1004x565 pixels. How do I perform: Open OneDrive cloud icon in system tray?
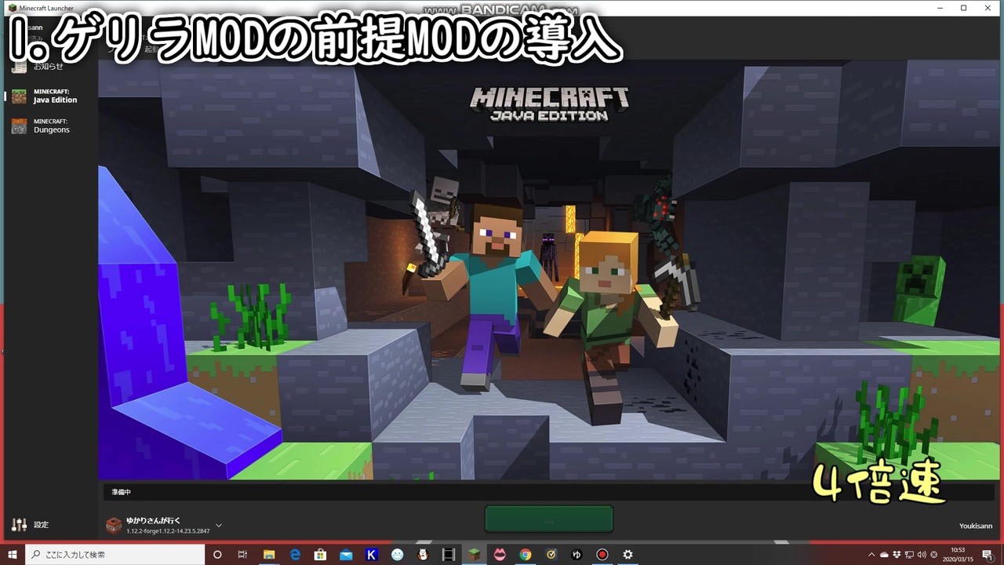tap(884, 554)
